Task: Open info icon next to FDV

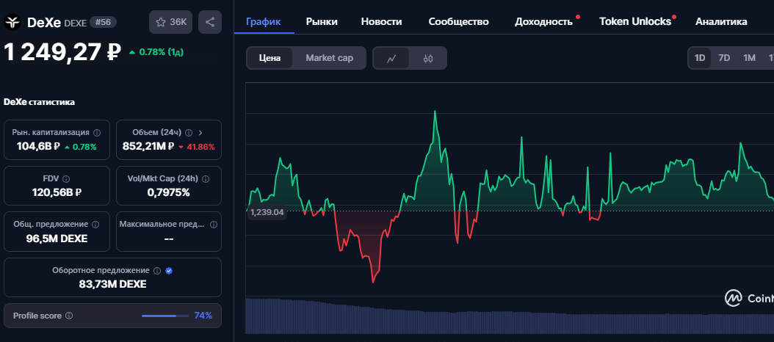Action: tap(66, 178)
